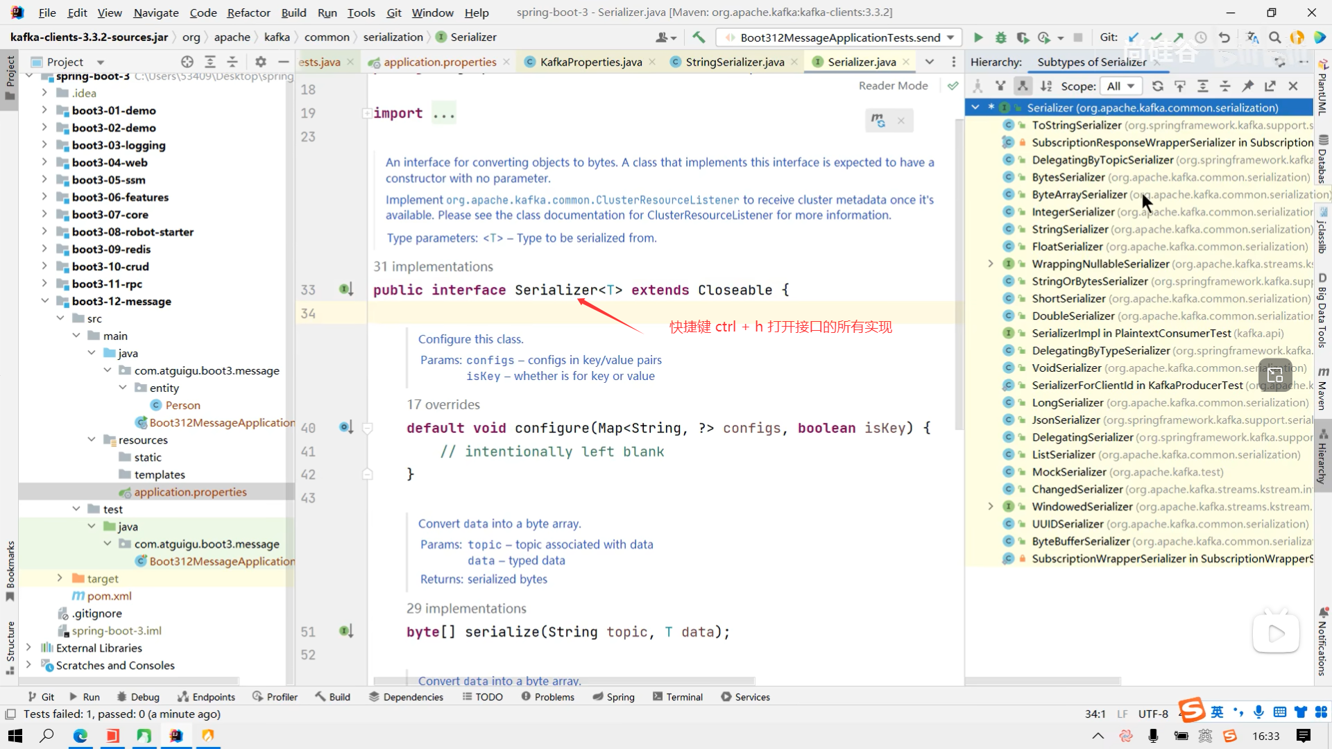Expand WrappingNullableSerializer in hierarchy

pos(991,264)
